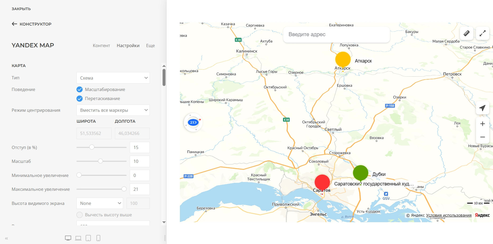The width and height of the screenshot is (493, 244).
Task: Toggle the 2D map tilt control
Action: tap(193, 122)
